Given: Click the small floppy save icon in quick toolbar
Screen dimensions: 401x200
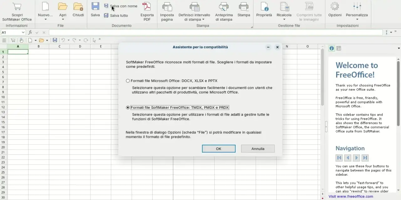Looking at the screenshot, I should [x=55, y=40].
